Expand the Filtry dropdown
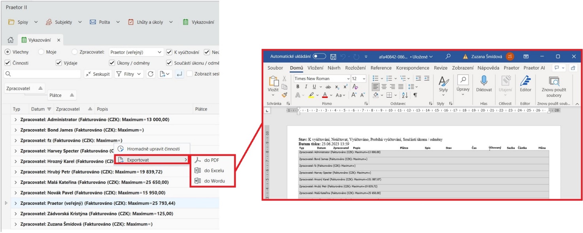 tap(128, 74)
